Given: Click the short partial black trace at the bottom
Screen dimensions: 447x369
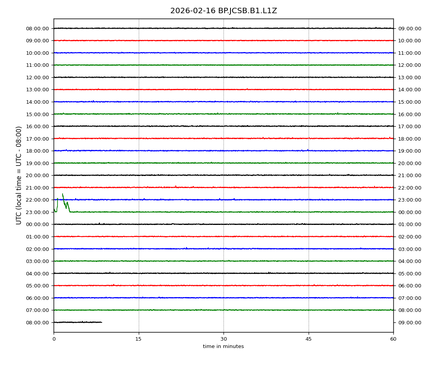Looking at the screenshot, I should pyautogui.click(x=78, y=322).
